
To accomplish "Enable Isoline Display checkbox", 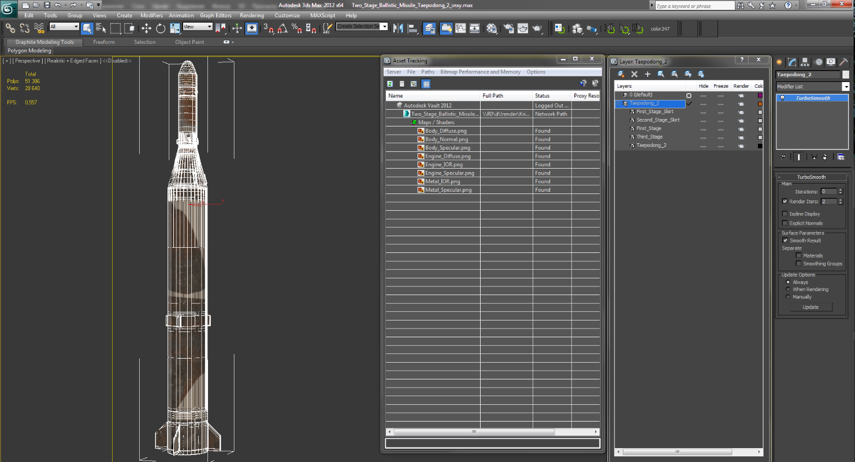I will [785, 214].
